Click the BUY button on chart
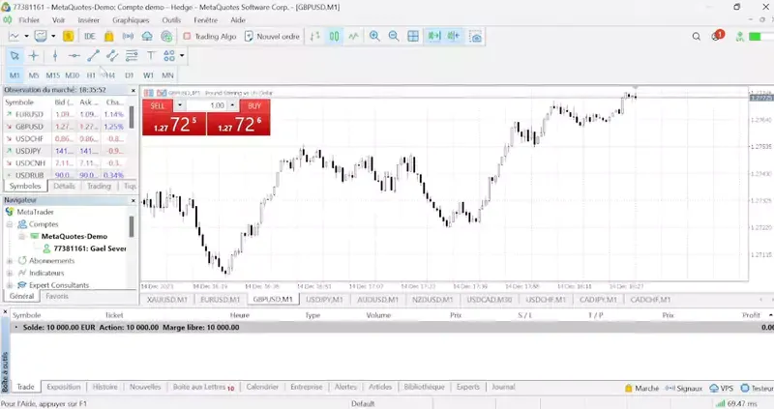This screenshot has width=774, height=409. (254, 105)
